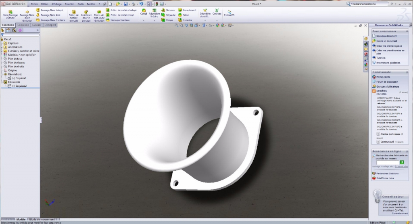
Task: Select the Dépouille draft tool
Action: click(x=169, y=15)
